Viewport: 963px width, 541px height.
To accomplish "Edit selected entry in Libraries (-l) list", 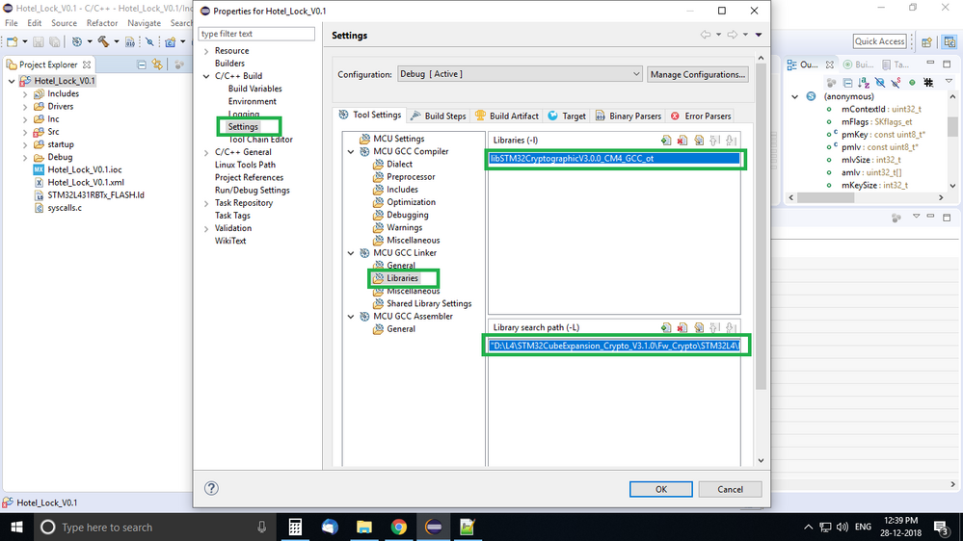I will click(699, 141).
